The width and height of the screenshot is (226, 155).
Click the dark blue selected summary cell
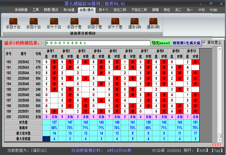[47, 139]
